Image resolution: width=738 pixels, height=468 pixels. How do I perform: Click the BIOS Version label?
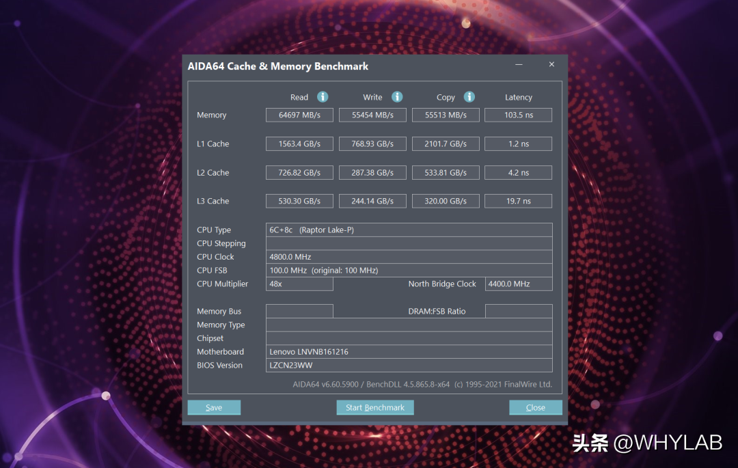point(219,366)
